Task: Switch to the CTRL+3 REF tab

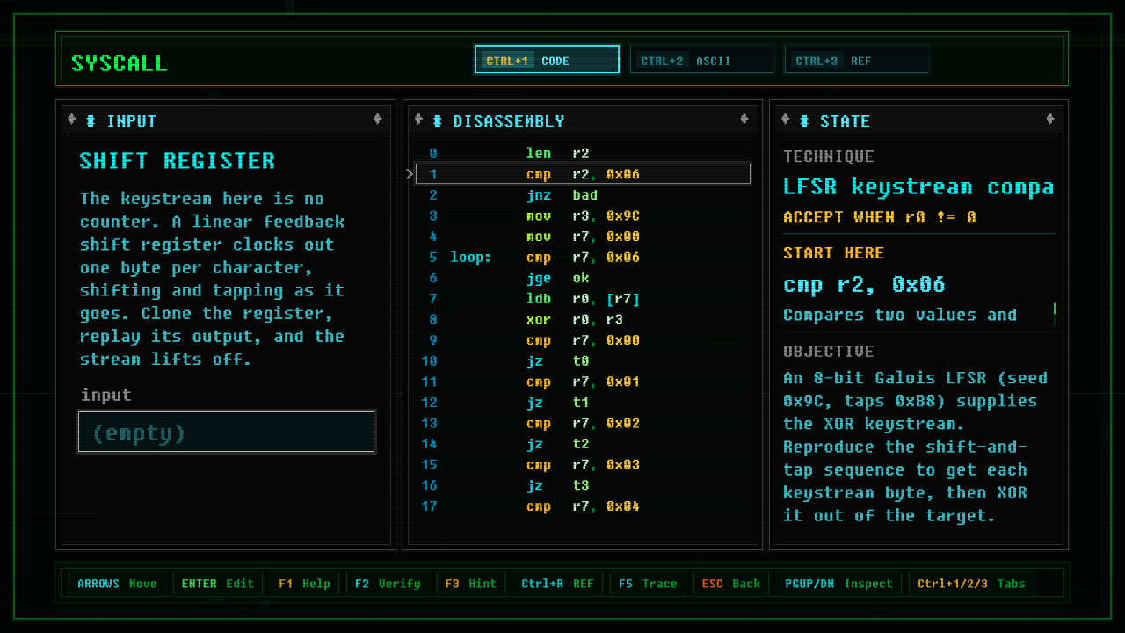Action: [x=857, y=60]
